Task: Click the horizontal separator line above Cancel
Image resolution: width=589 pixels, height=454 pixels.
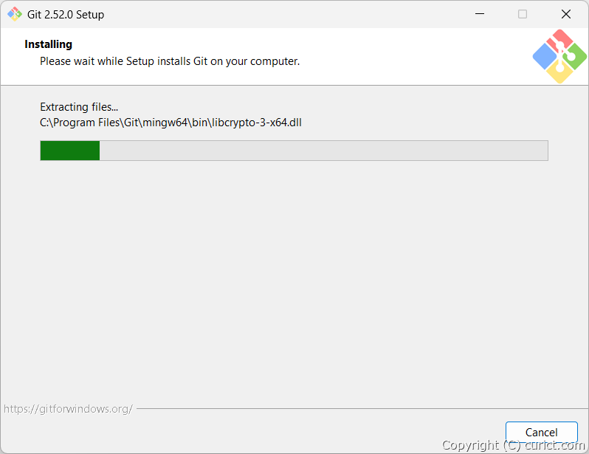Action: click(354, 408)
